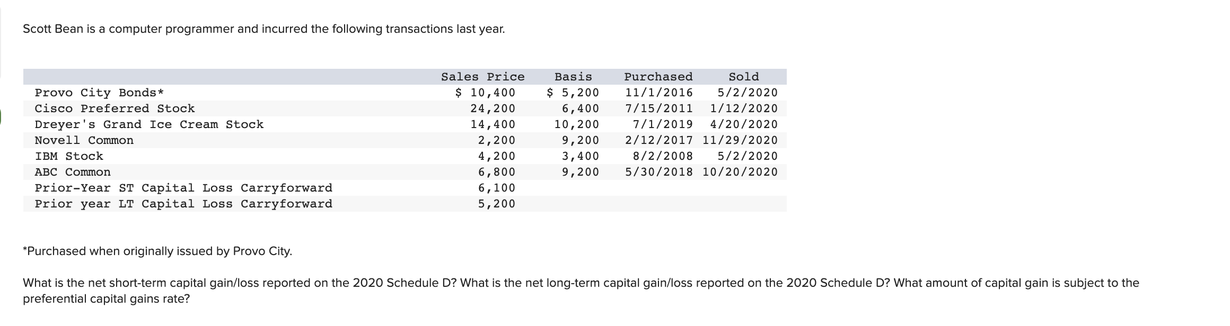Click the $ 10,400 sales price cell
The image size is (1230, 326).
coord(486,93)
